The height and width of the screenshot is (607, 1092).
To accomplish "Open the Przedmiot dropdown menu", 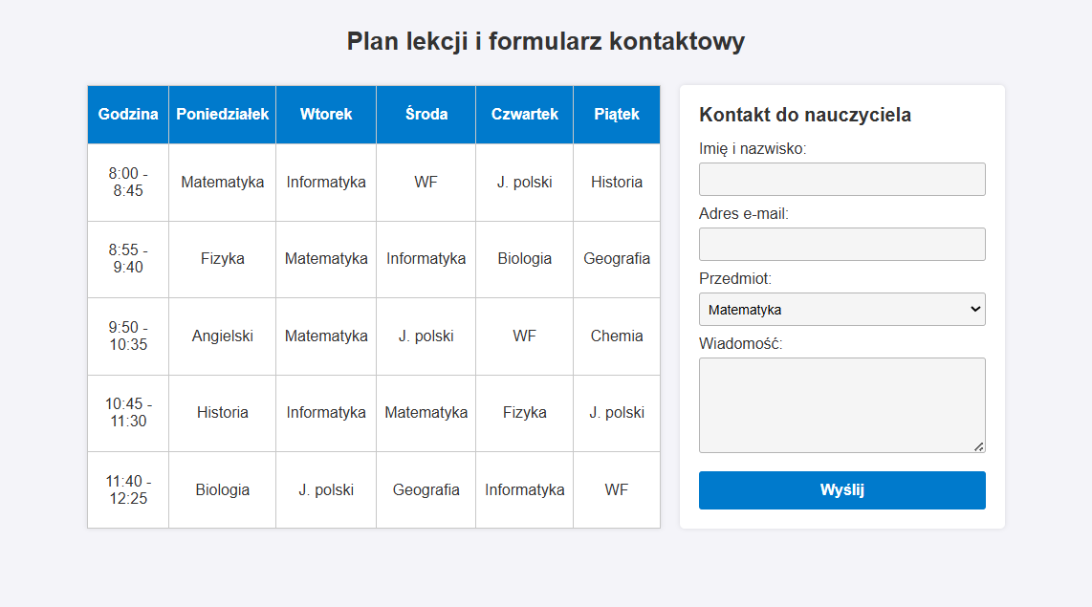I will [x=841, y=310].
